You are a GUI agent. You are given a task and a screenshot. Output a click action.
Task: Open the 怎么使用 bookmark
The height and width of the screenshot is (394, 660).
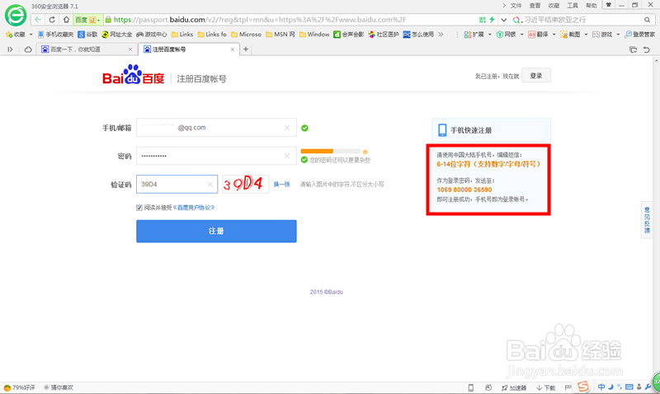[418, 35]
